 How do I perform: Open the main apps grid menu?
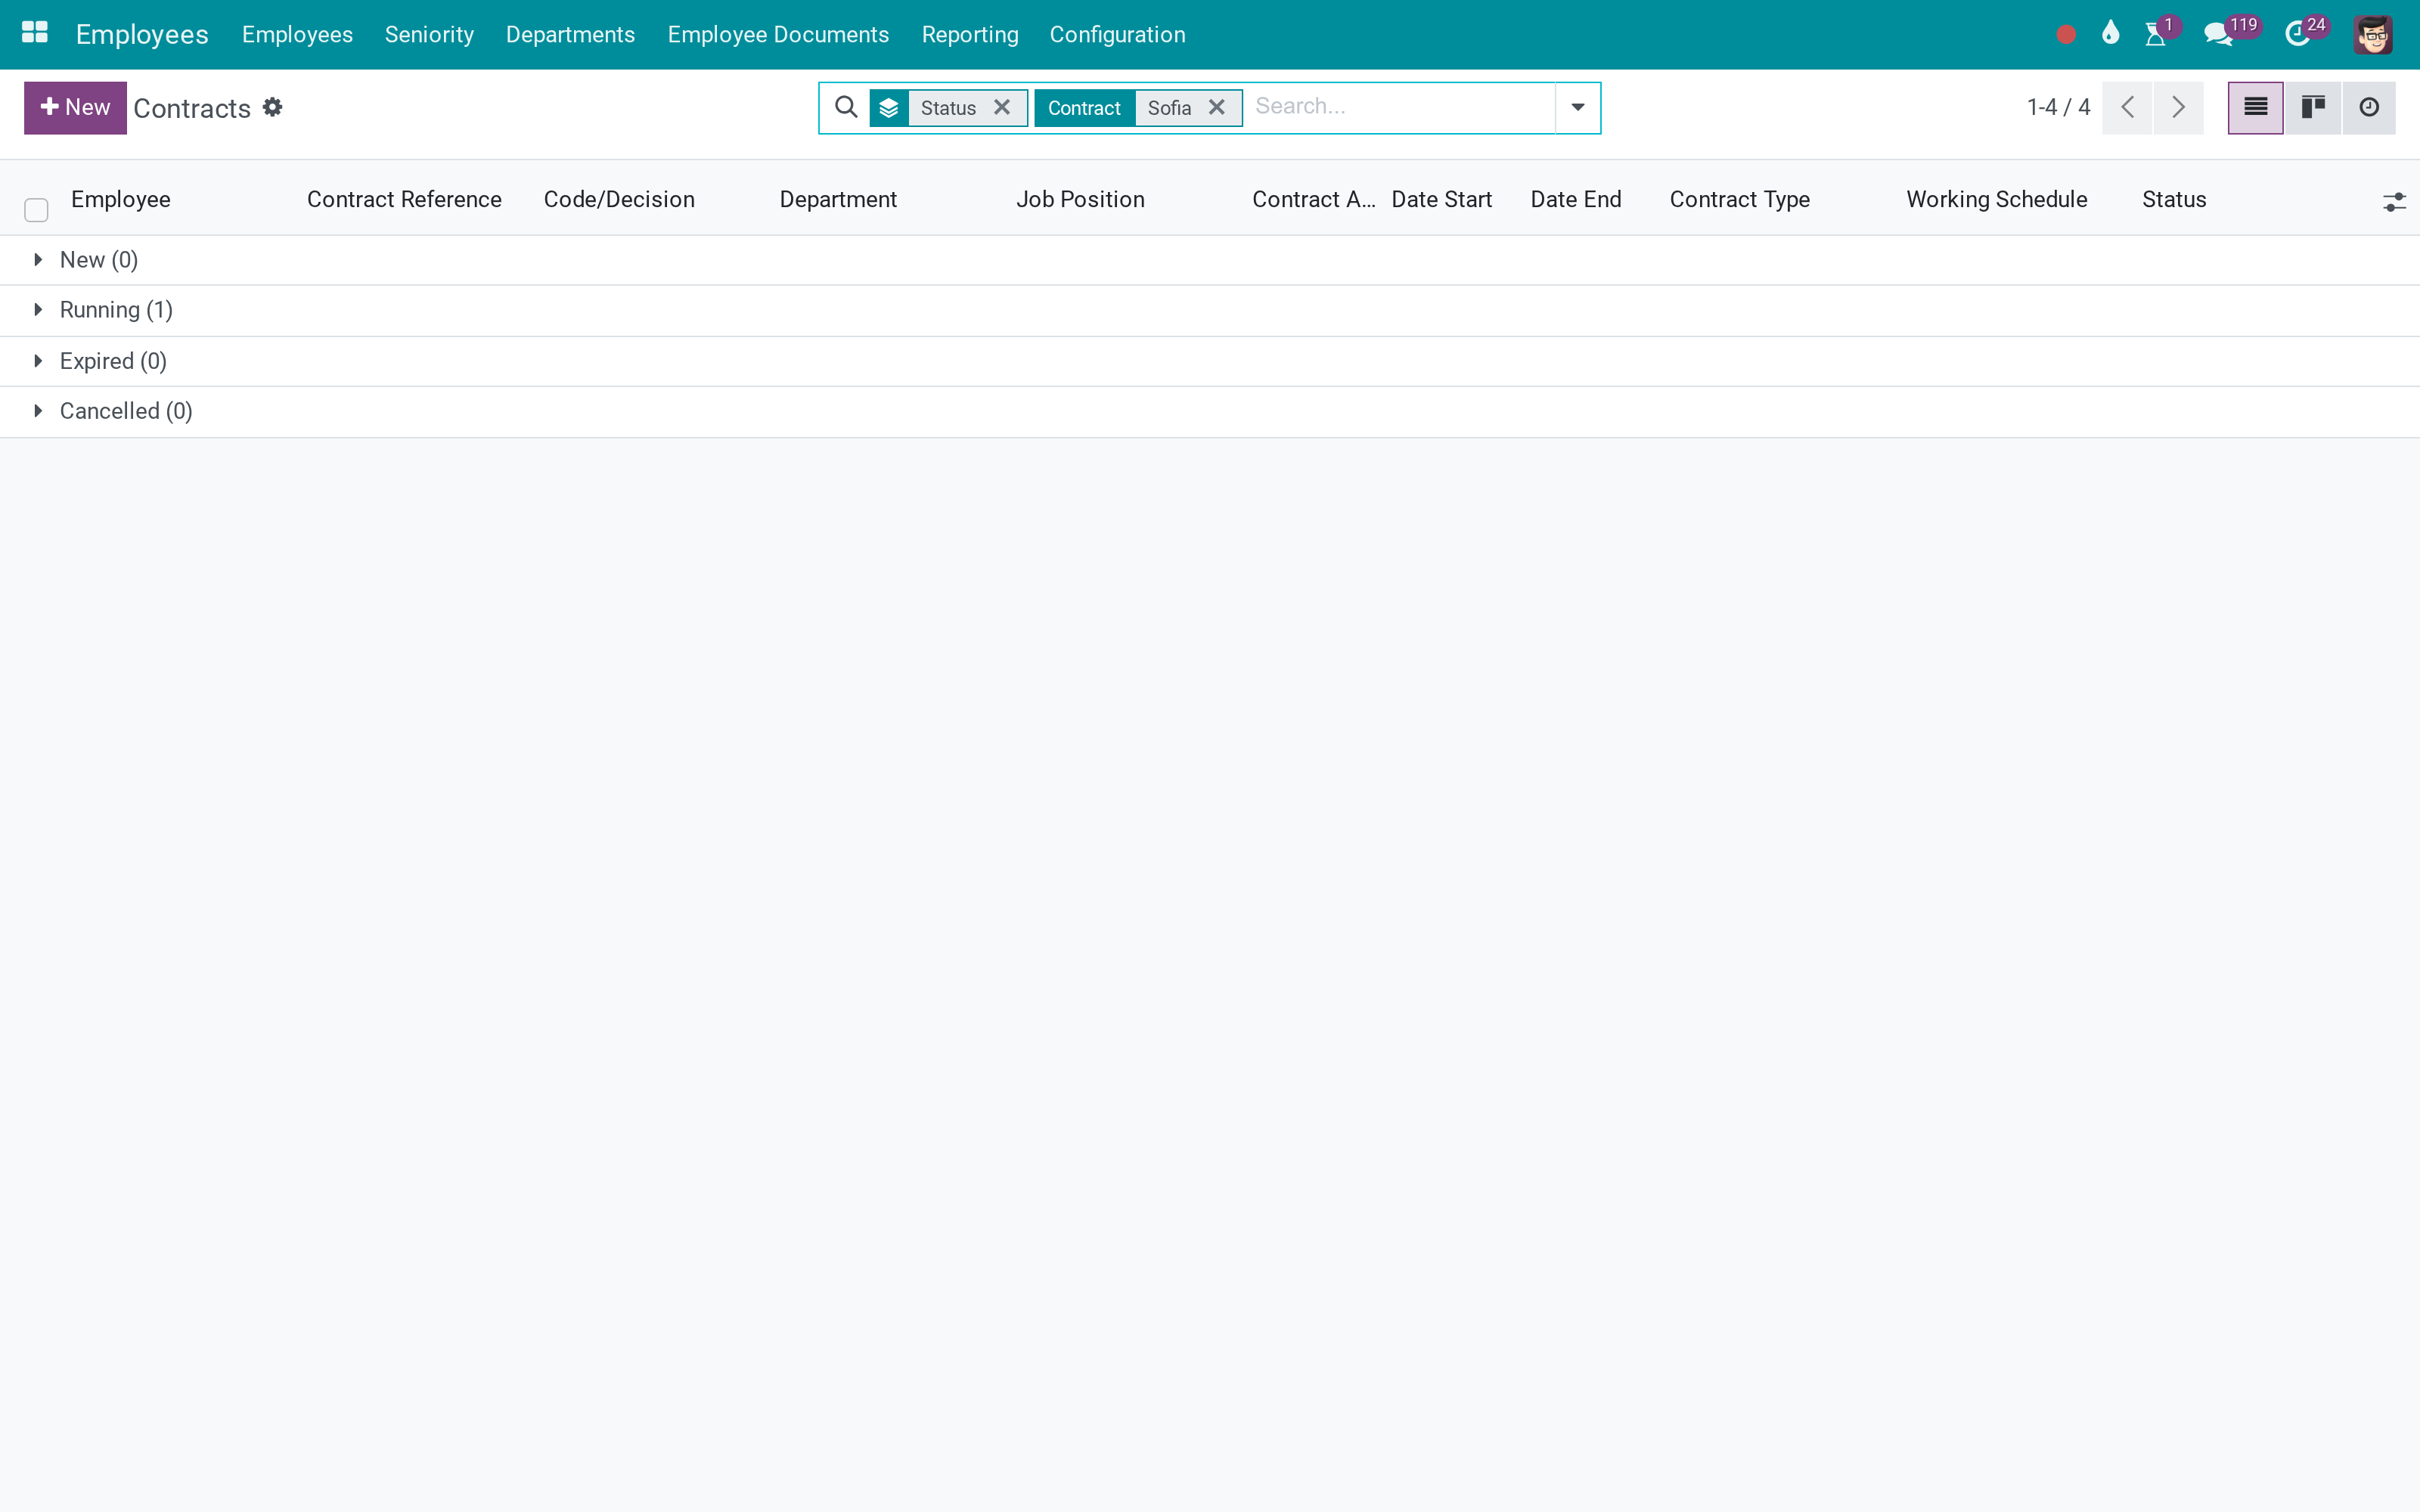[x=35, y=33]
